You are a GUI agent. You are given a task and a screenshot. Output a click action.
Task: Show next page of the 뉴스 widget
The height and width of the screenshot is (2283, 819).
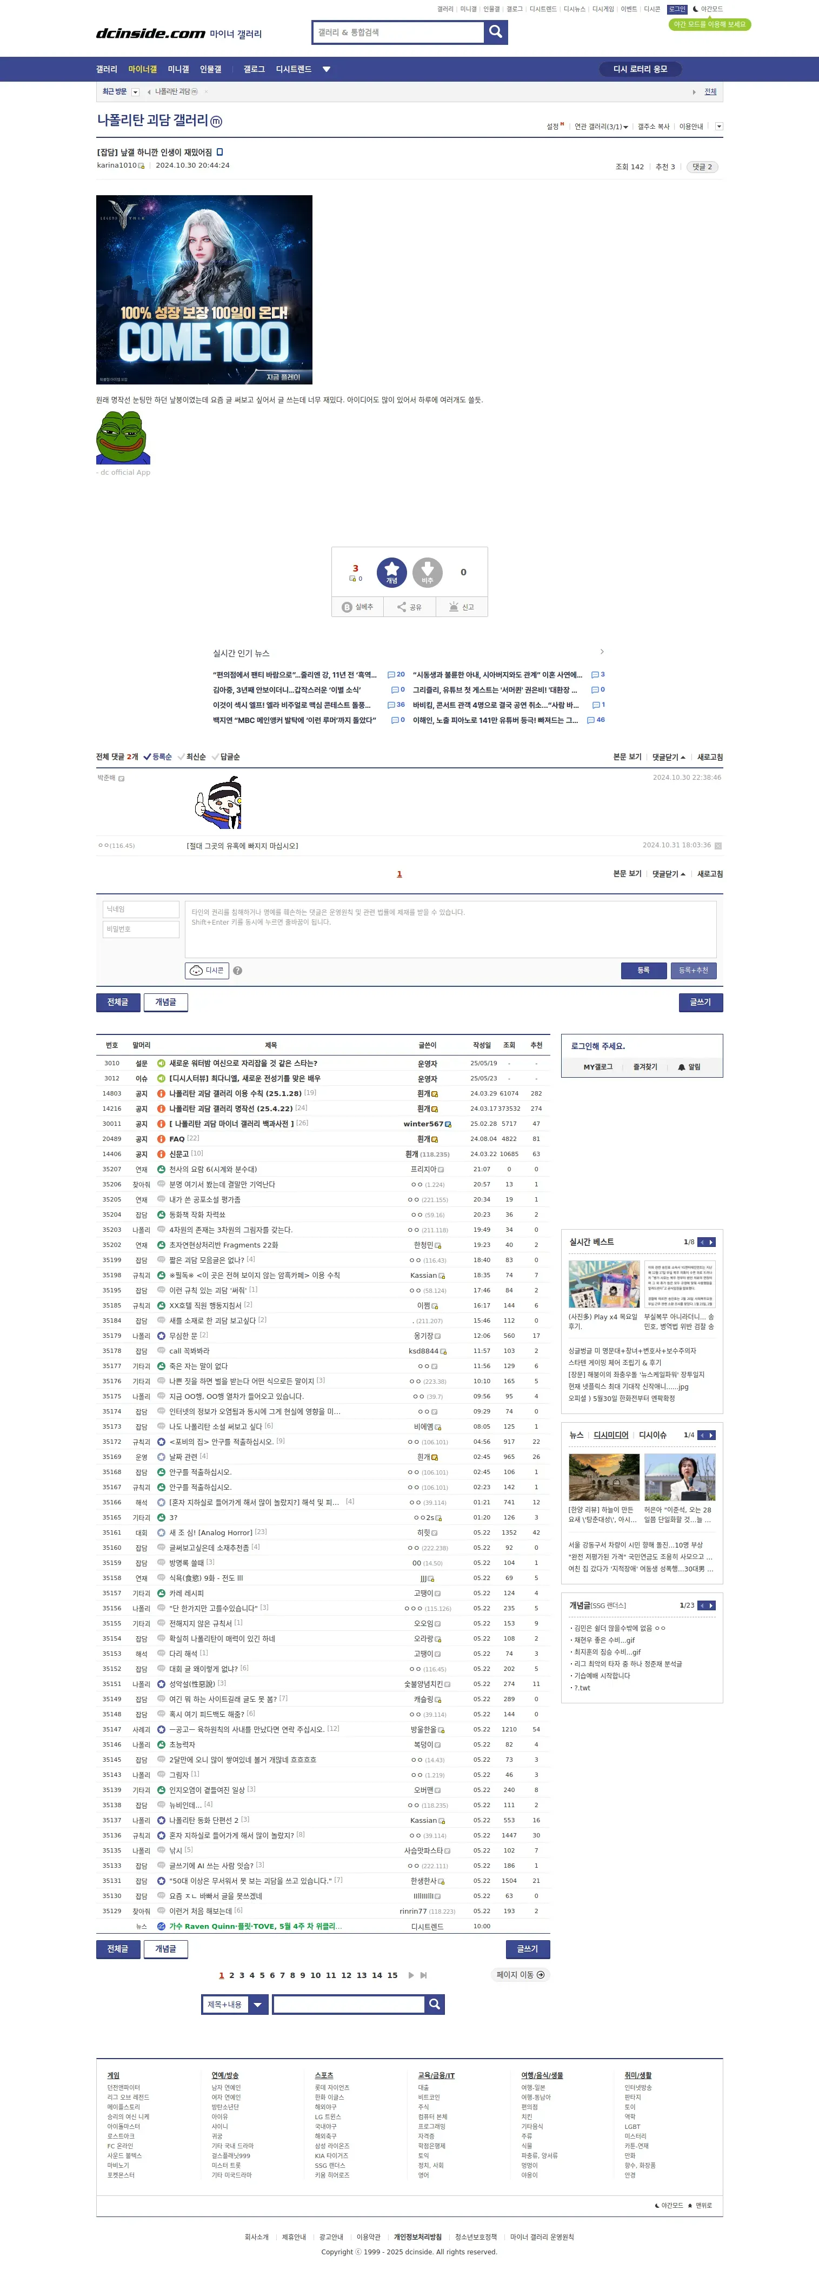[x=711, y=1435]
